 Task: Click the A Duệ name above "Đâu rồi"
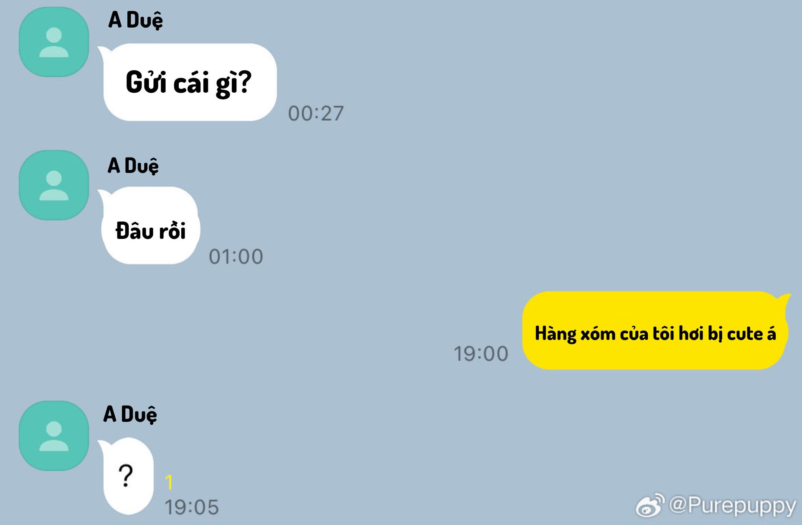pyautogui.click(x=133, y=165)
